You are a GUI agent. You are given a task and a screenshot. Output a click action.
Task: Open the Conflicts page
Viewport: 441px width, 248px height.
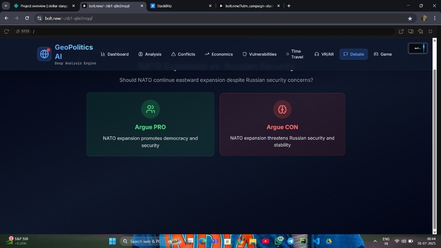click(183, 54)
